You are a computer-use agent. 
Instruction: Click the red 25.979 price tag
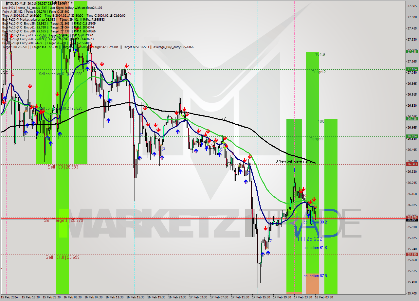click(412, 217)
